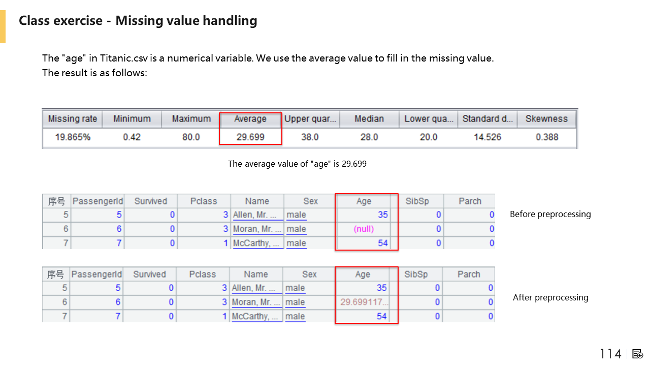Click the Age header in before-preprocessing table
This screenshot has width=650, height=366.
[364, 201]
